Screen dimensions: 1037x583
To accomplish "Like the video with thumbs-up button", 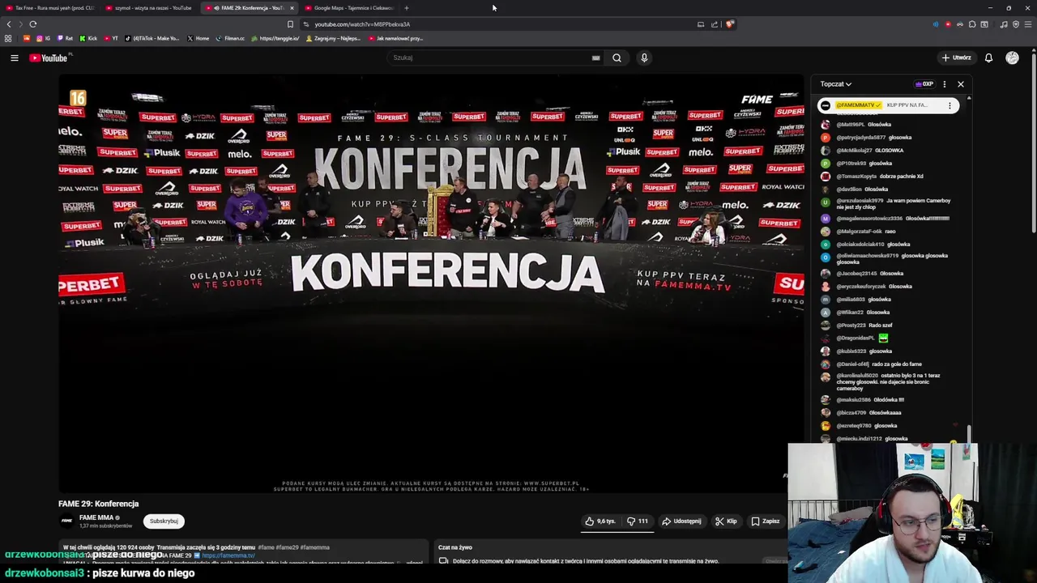I will [x=600, y=521].
